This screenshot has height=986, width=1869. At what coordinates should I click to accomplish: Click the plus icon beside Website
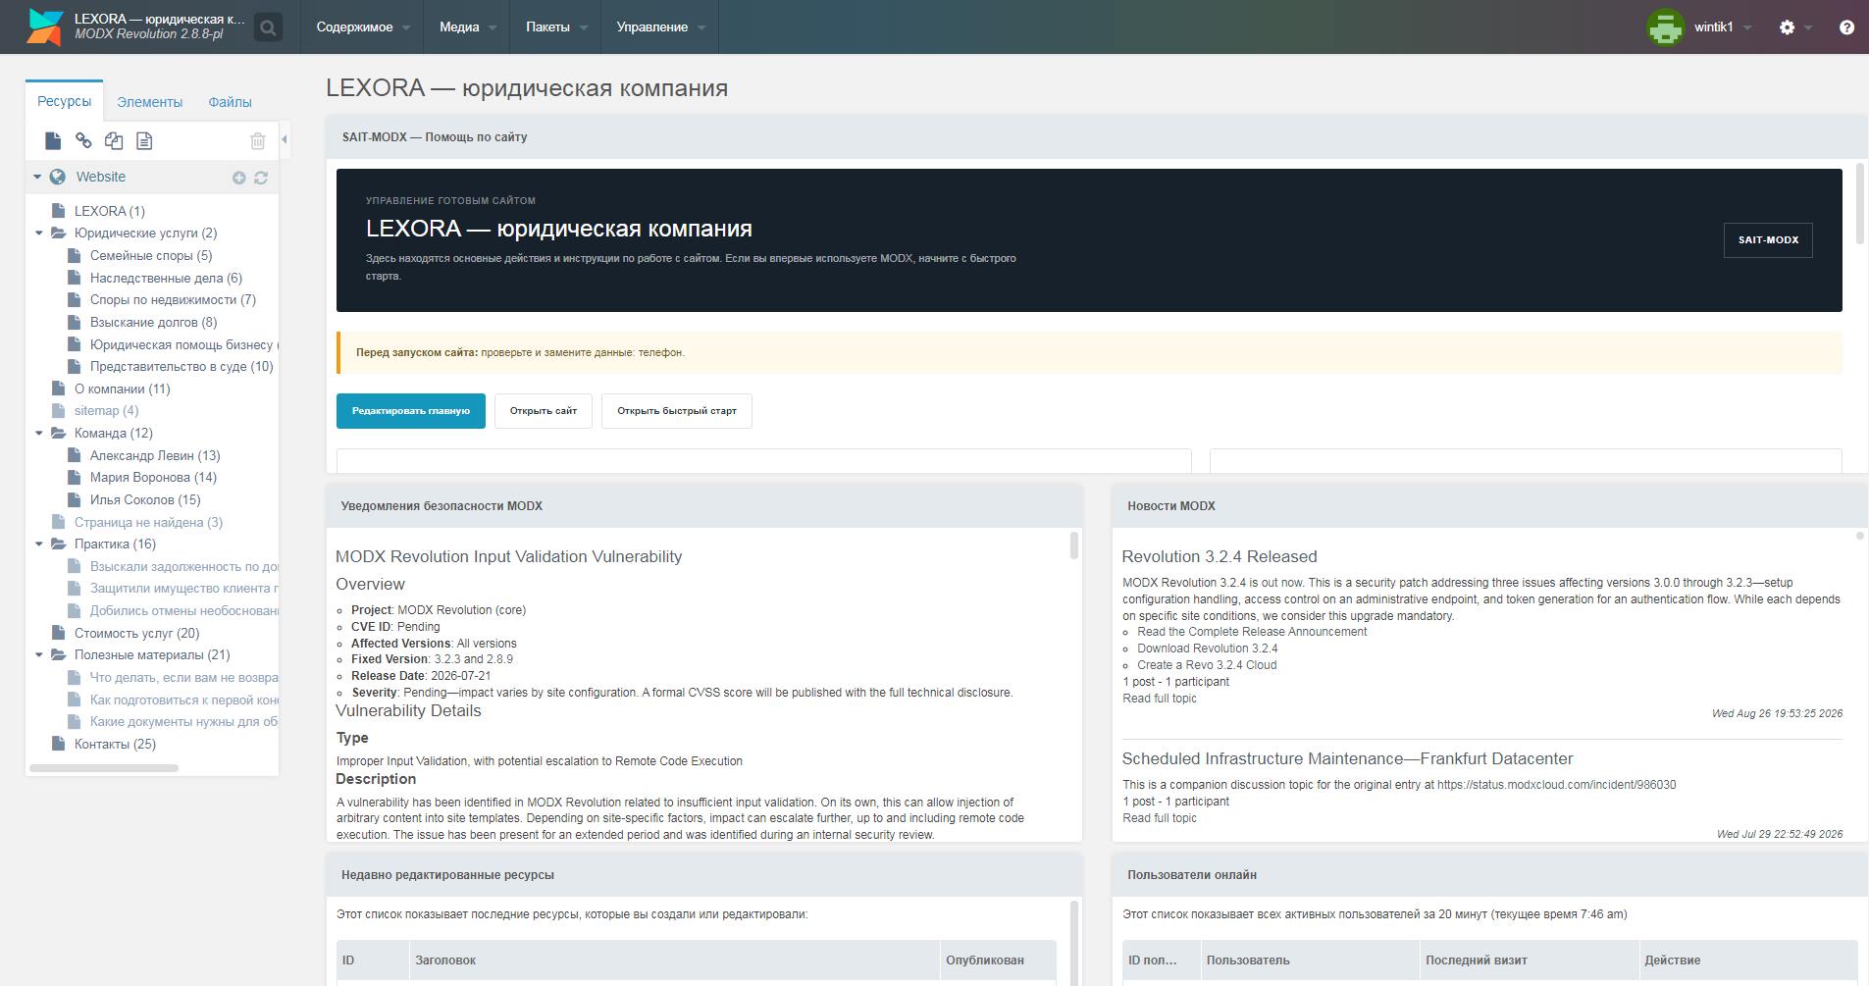pos(238,178)
